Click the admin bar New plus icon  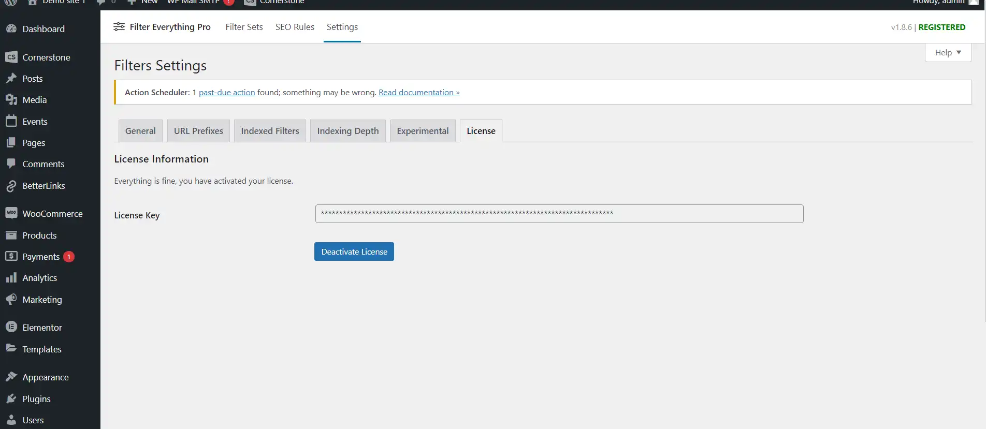pyautogui.click(x=132, y=2)
